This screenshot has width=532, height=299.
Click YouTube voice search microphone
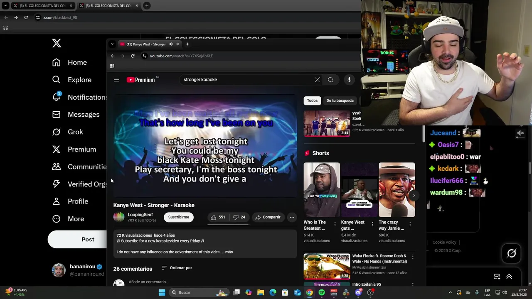349,80
